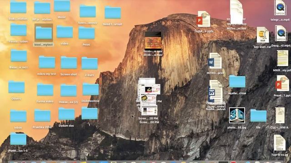Screen dimensions: 291x163
Task: Select the 'INTRO...print' Word document
Action: 215,61
